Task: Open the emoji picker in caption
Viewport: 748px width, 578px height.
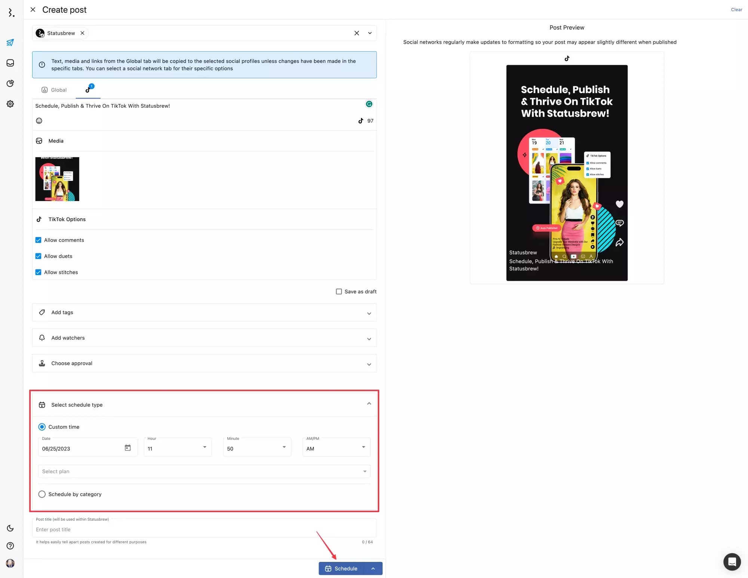Action: (x=39, y=121)
